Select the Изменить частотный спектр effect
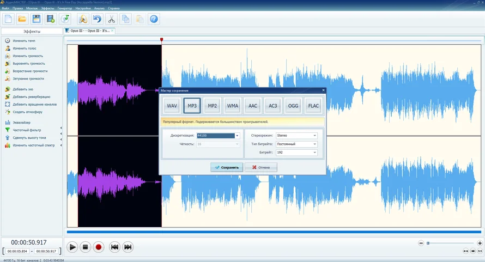 pyautogui.click(x=33, y=145)
